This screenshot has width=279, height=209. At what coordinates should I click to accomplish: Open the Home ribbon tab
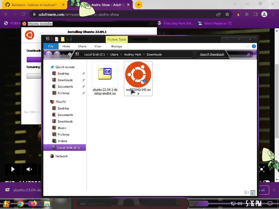66,46
